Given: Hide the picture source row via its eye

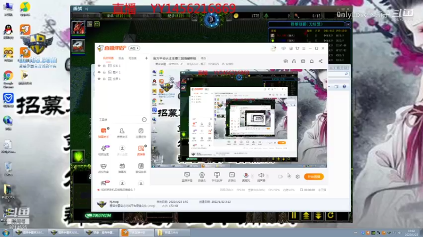Looking at the screenshot, I should [99, 72].
